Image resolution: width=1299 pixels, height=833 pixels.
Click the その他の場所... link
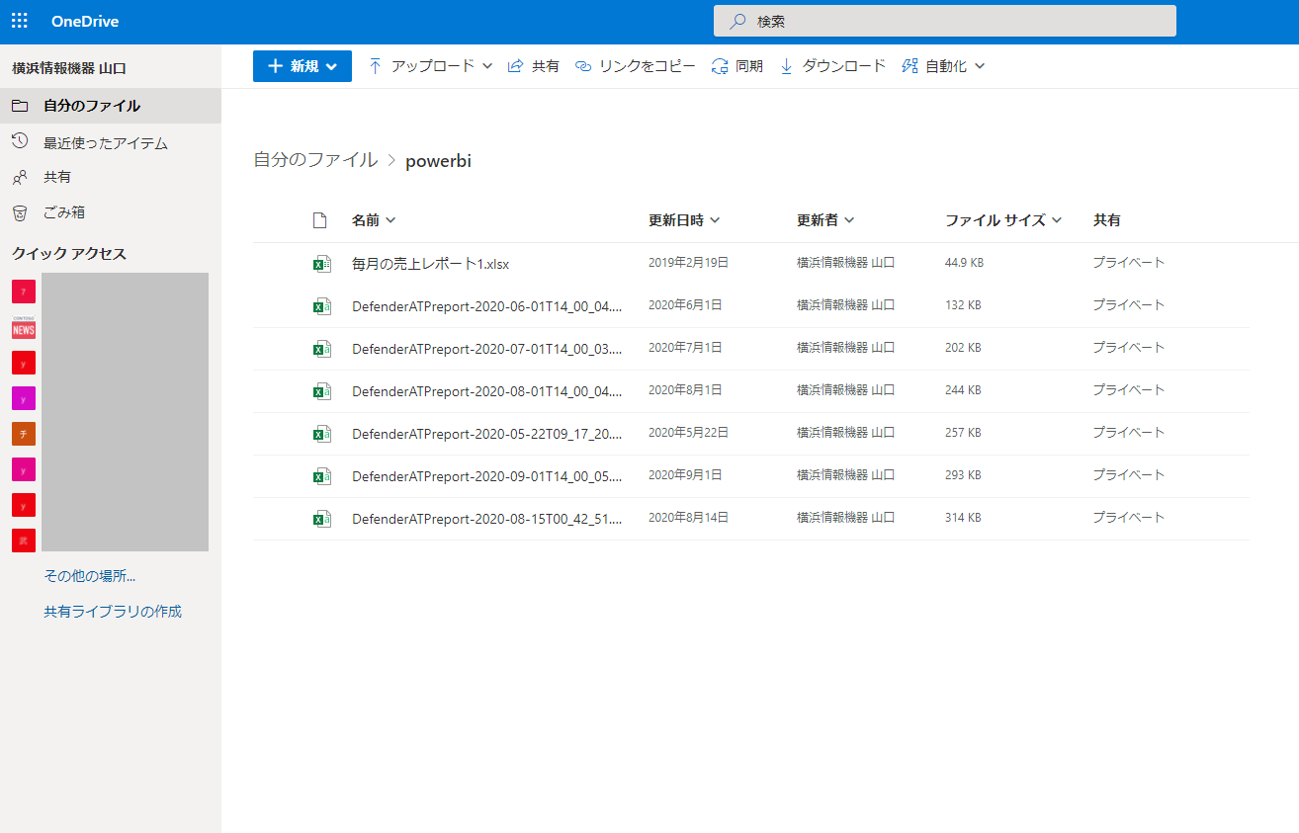(89, 576)
